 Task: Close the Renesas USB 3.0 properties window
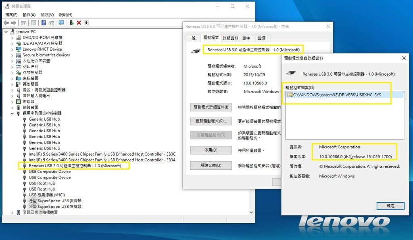click(x=328, y=26)
